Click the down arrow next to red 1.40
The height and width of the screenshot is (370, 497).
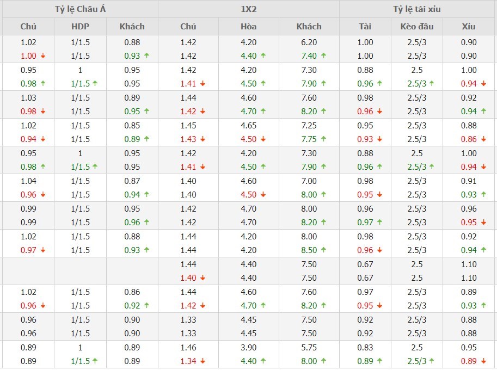click(x=203, y=278)
